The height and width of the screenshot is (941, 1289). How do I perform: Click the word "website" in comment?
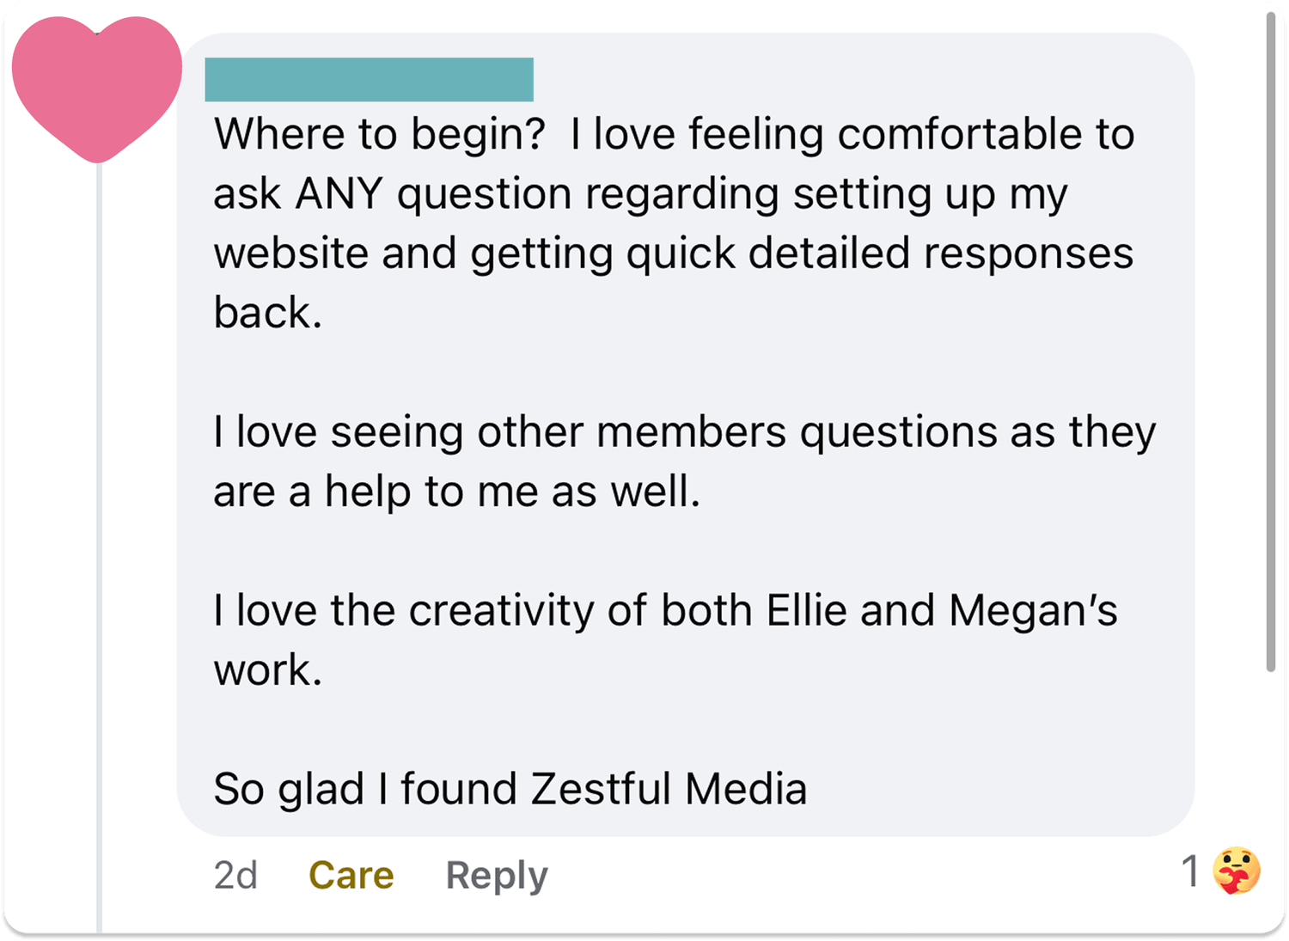click(x=290, y=254)
